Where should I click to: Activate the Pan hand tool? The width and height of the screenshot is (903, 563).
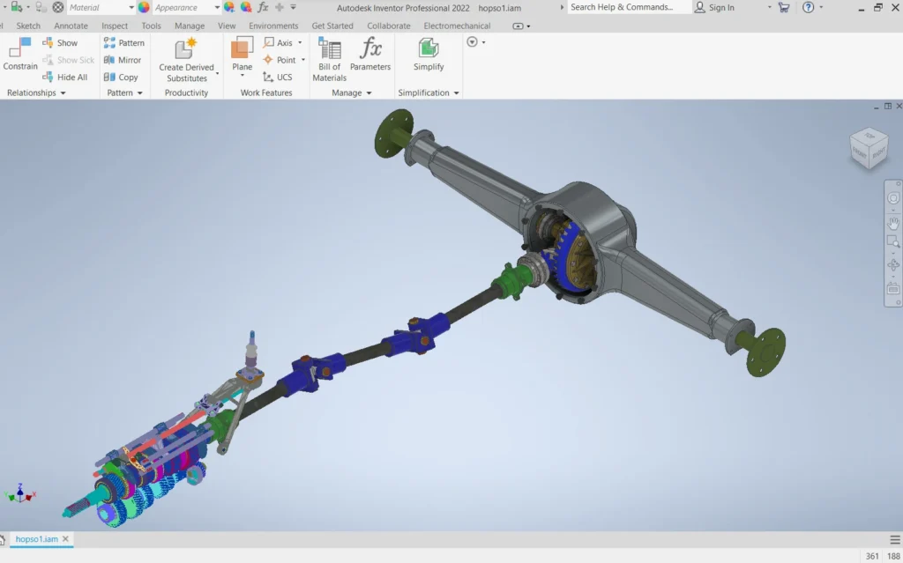tap(893, 223)
